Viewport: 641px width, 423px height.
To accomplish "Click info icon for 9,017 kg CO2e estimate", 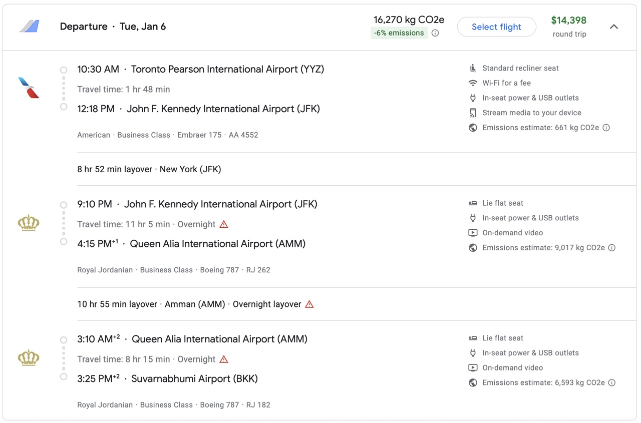I will pos(611,248).
